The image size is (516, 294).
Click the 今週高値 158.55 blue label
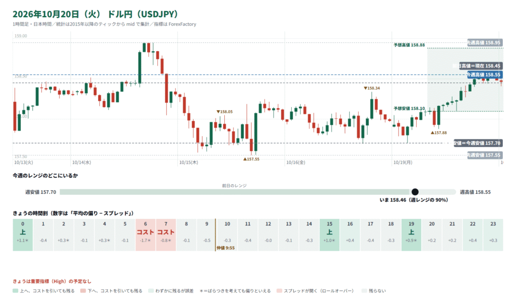tap(485, 75)
